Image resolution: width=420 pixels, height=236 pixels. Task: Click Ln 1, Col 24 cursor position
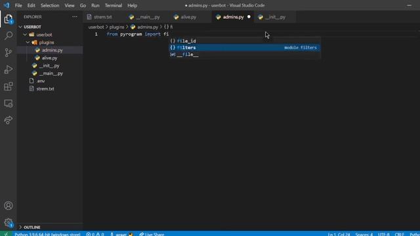click(339, 234)
